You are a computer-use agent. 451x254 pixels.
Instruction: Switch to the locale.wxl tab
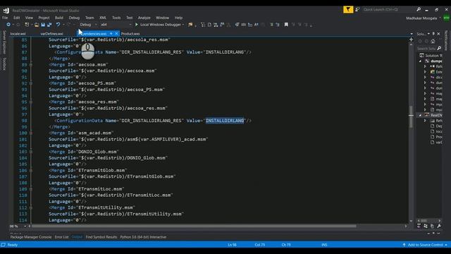[x=18, y=34]
